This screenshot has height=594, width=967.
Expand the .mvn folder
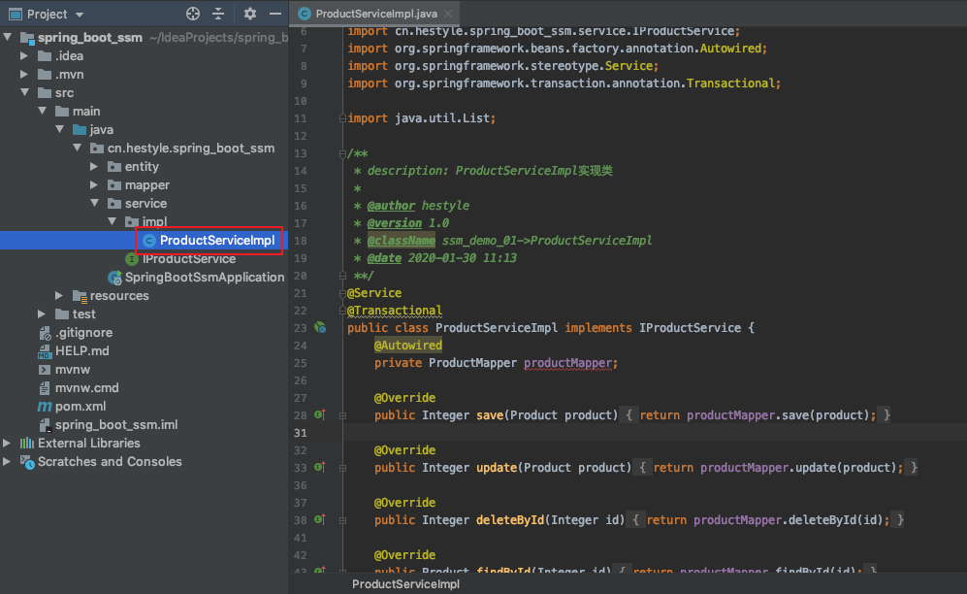pyautogui.click(x=24, y=74)
